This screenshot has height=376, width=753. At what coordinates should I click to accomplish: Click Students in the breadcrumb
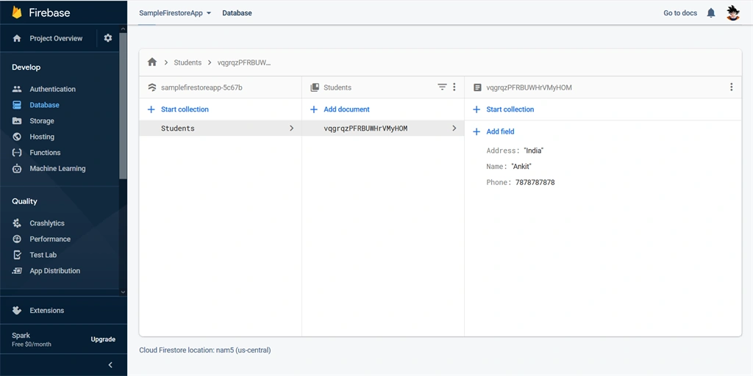(188, 62)
